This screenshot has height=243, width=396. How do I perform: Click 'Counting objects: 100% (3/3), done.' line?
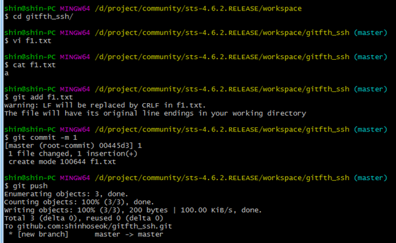(79, 202)
